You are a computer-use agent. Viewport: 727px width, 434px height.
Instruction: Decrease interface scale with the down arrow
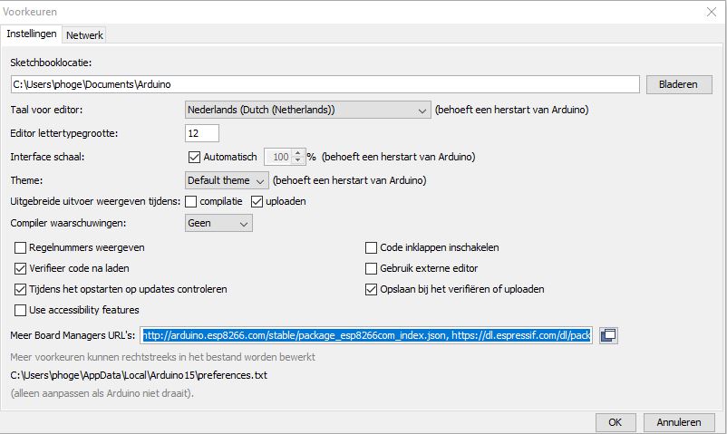click(x=297, y=160)
